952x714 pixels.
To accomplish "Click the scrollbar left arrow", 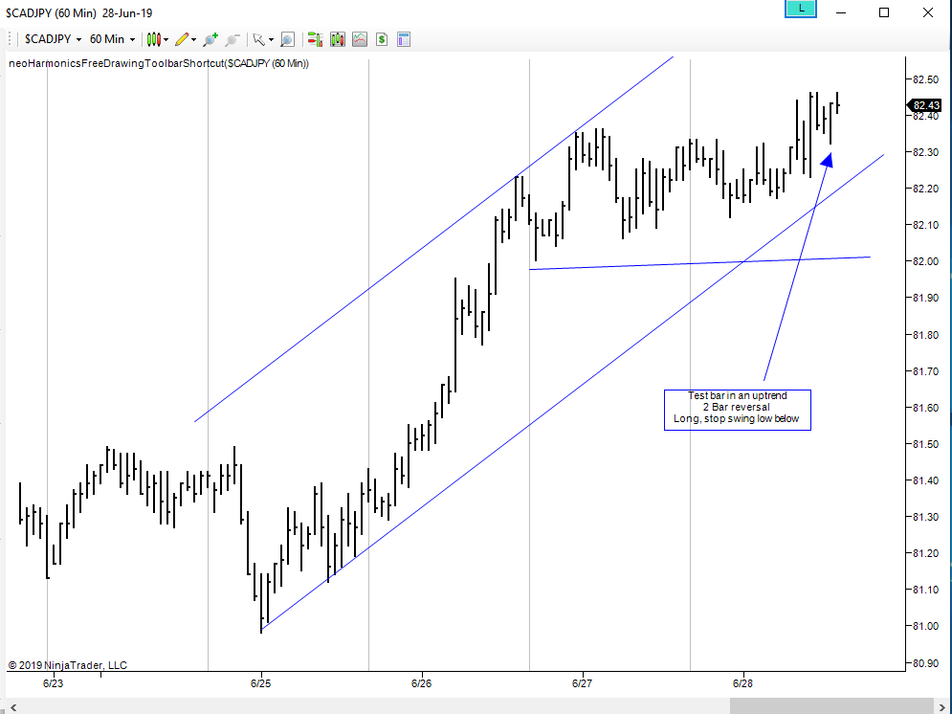I will pyautogui.click(x=13, y=707).
